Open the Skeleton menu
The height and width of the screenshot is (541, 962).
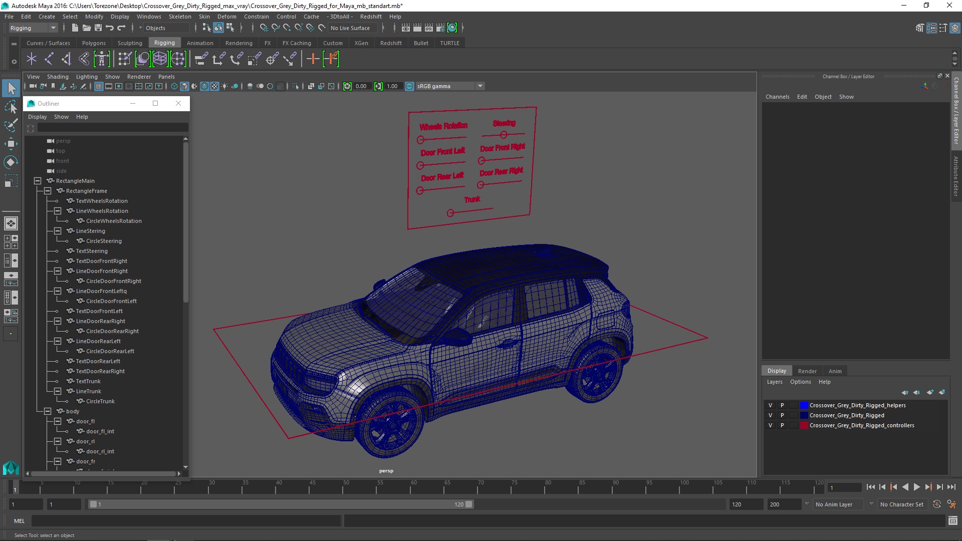tap(180, 17)
